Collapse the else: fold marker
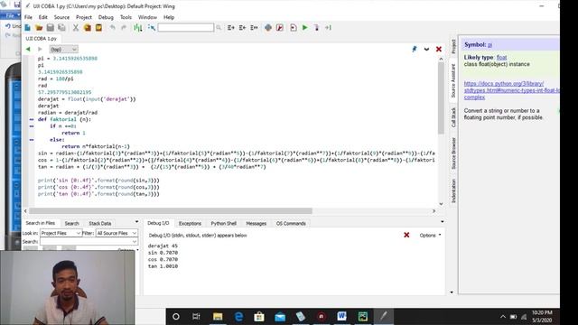Image resolution: width=578 pixels, height=325 pixels. coord(32,140)
